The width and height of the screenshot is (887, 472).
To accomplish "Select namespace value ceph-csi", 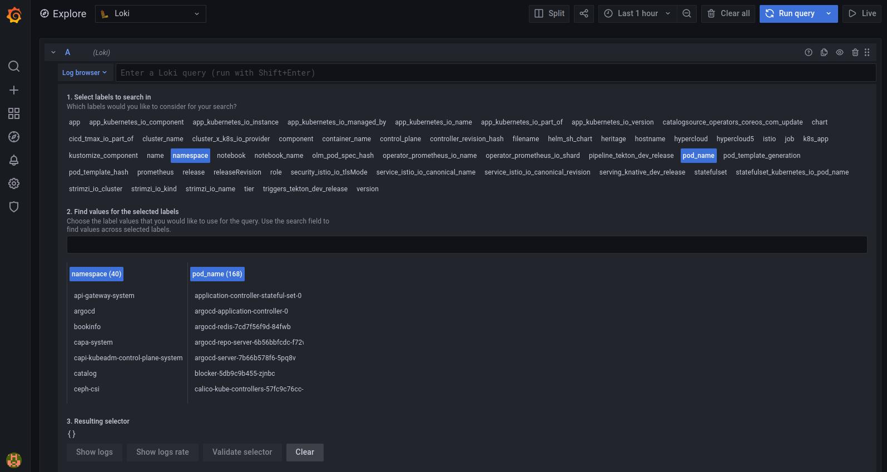I will (x=86, y=389).
